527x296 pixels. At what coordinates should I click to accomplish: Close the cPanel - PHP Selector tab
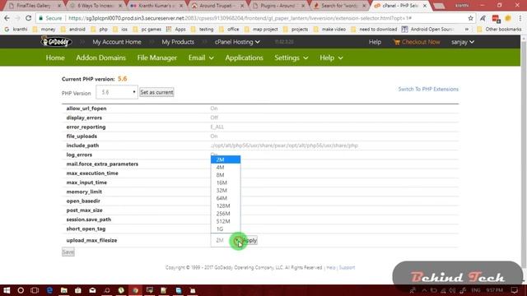coord(425,6)
